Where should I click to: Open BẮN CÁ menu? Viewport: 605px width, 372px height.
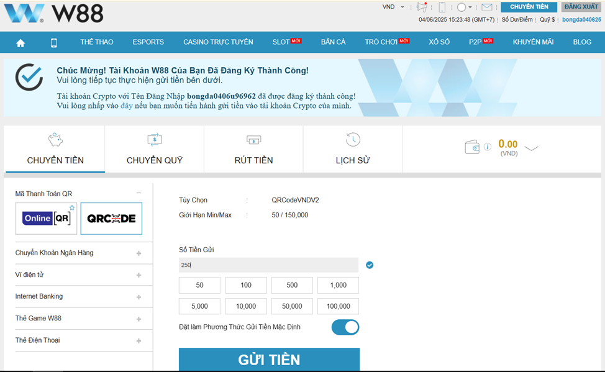pos(334,42)
